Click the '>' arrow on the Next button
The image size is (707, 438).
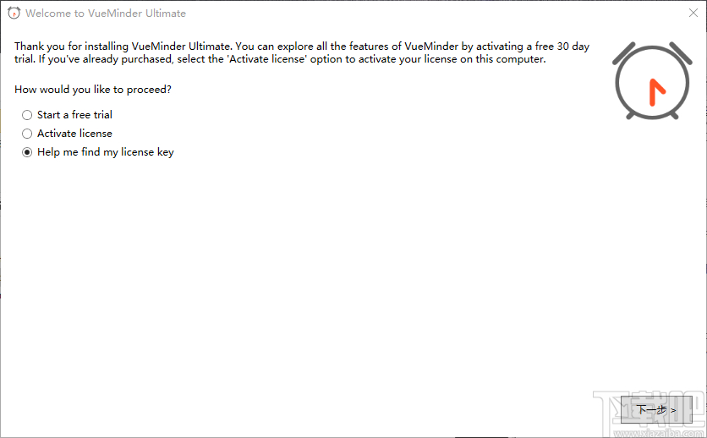(673, 410)
